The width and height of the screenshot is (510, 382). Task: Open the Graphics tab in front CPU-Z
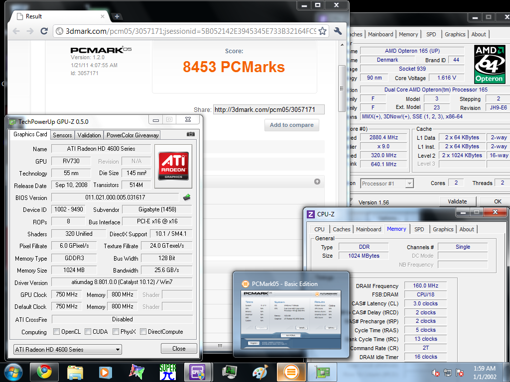coord(443,229)
